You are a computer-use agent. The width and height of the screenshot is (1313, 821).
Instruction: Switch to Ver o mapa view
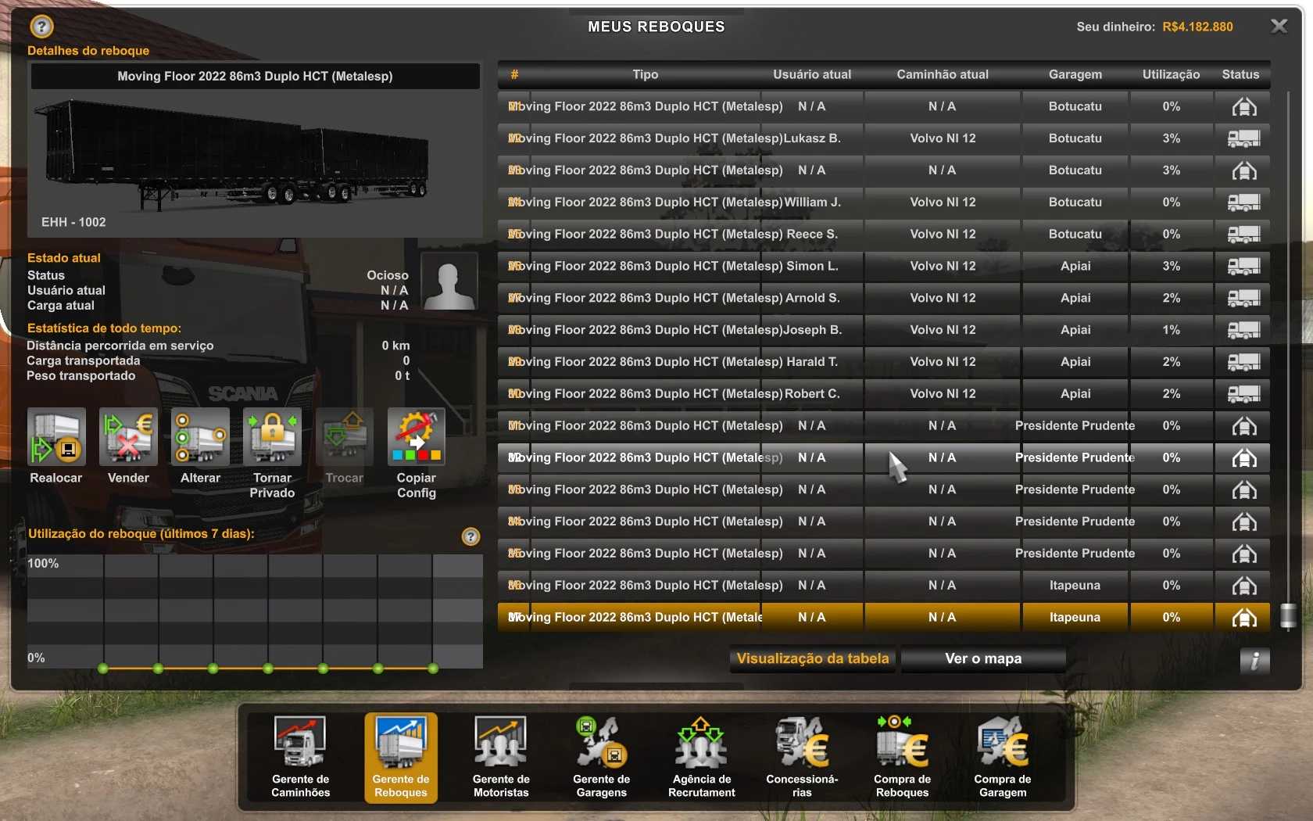point(983,658)
